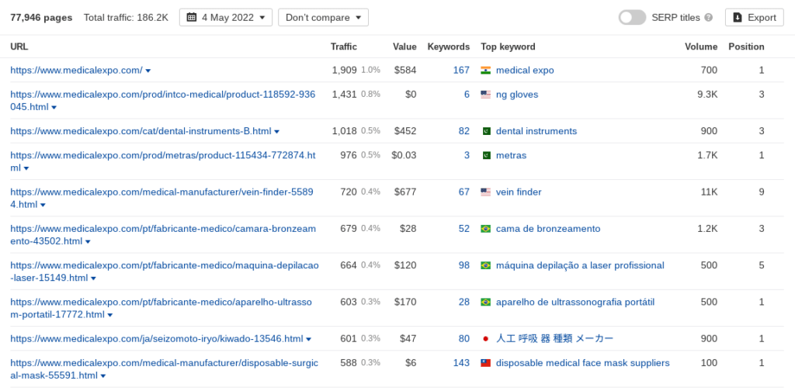
Task: Expand the metras product URL arrow
Action: pos(26,168)
